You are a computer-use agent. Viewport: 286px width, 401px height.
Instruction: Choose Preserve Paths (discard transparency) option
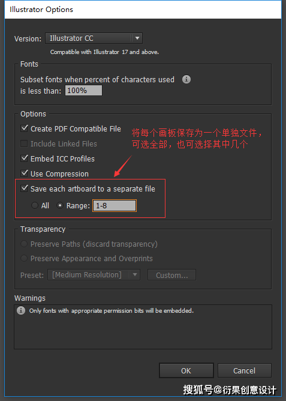24,244
